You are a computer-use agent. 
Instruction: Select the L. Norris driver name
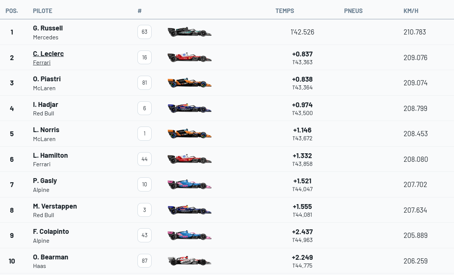tap(46, 130)
